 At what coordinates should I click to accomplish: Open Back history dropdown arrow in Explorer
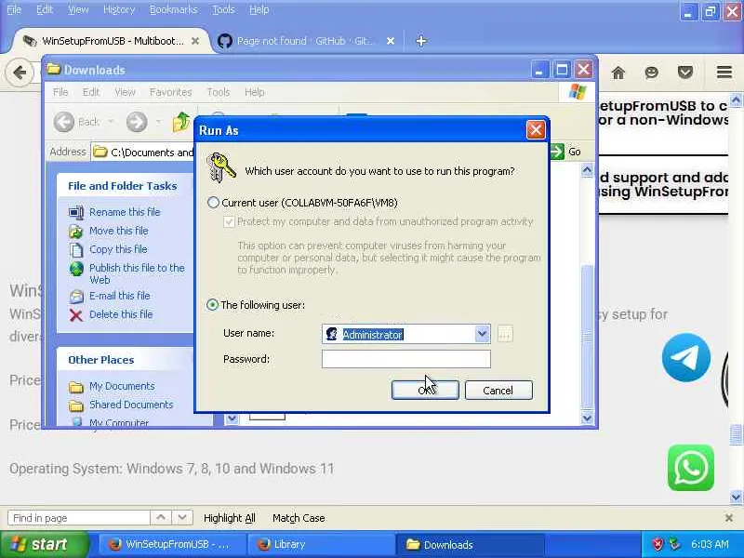[111, 122]
